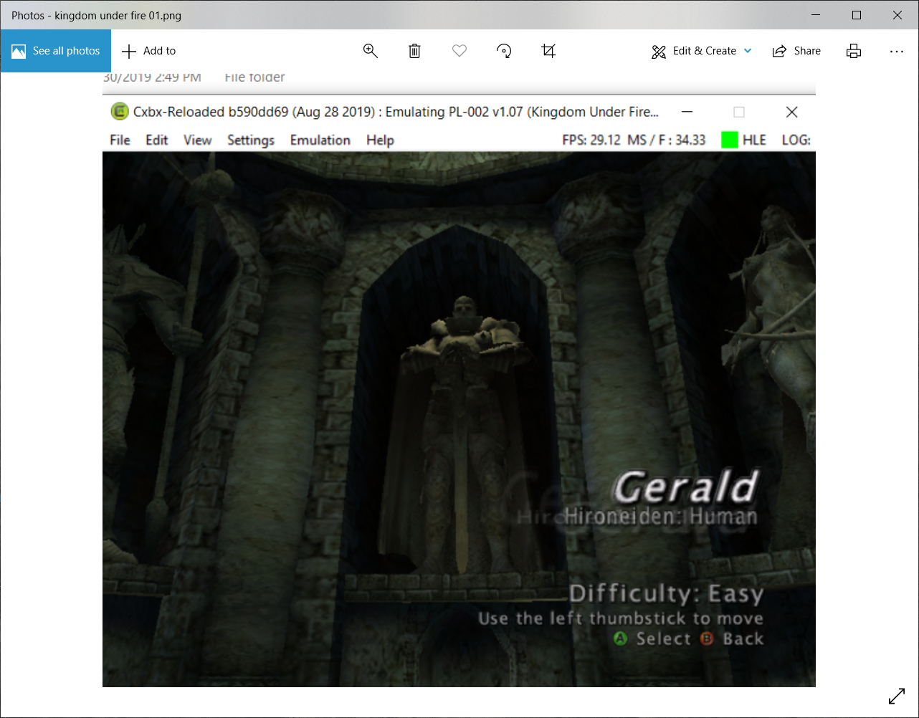919x718 pixels.
Task: Click the See all photos button
Action: tap(56, 51)
